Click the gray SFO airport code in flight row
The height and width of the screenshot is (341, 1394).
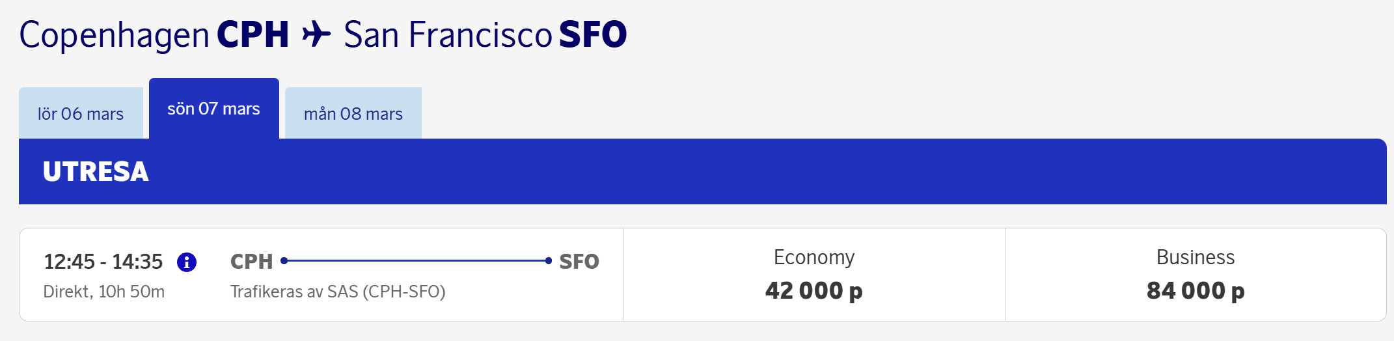[579, 262]
